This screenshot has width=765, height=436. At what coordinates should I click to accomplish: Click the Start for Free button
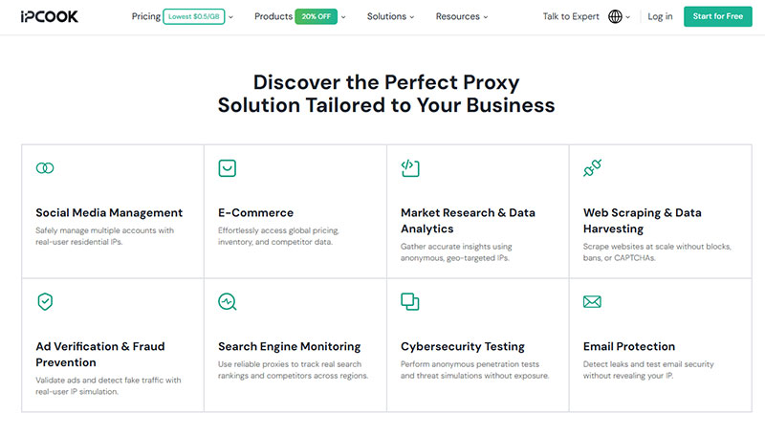tap(718, 16)
